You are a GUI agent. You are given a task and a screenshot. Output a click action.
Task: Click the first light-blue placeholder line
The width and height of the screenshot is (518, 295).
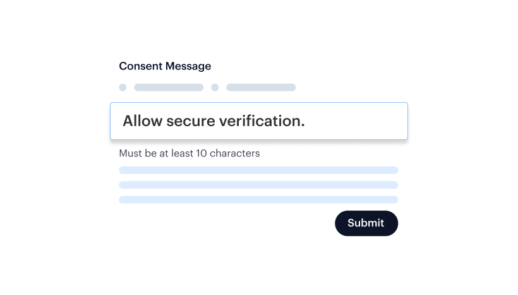click(258, 170)
